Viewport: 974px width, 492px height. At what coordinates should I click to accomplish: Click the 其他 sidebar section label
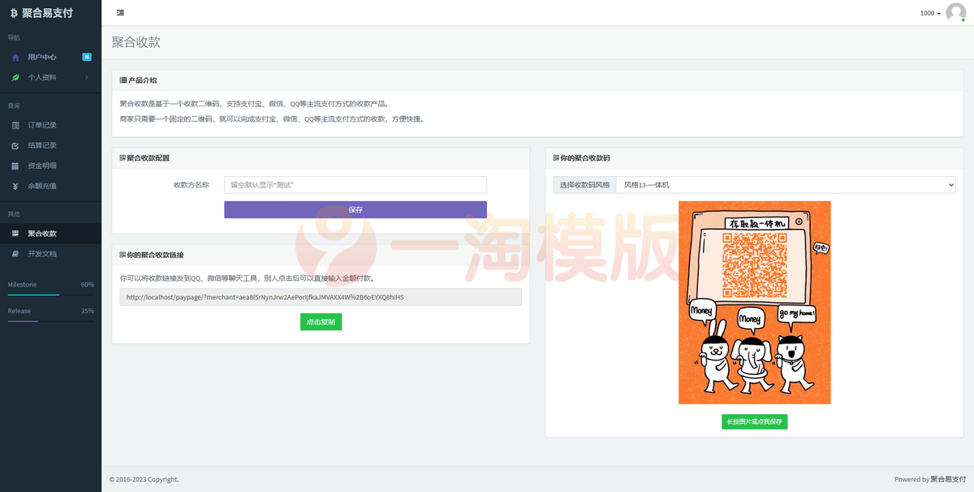14,214
